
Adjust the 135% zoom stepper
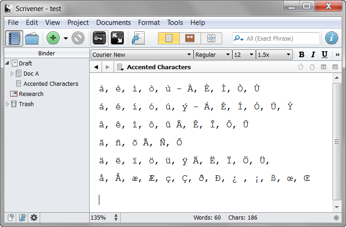tap(116, 217)
